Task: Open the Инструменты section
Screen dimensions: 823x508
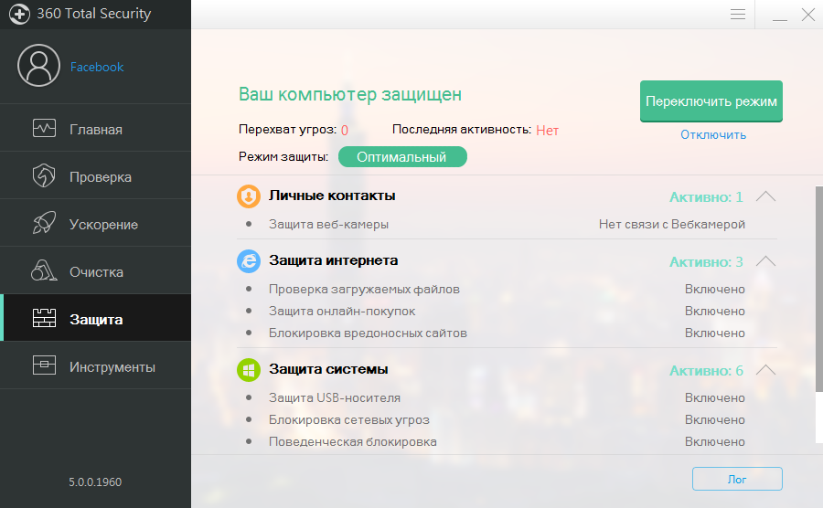Action: click(x=95, y=365)
